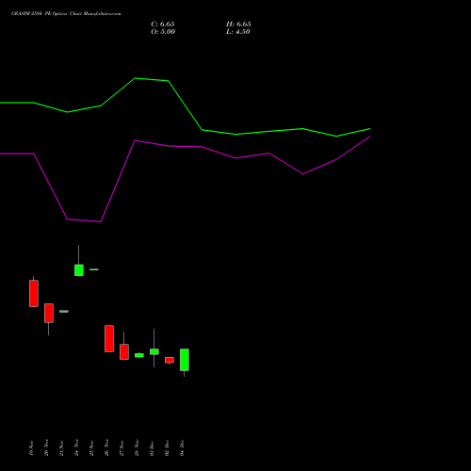Viewport: 471px width, 471px height.
Task: Select the open value O: 5.00
Action: click(x=163, y=32)
